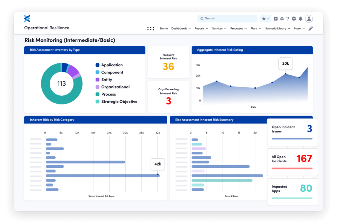Viewport: 337px width, 224px height.
Task: Click the add new record icon
Action: click(x=275, y=19)
